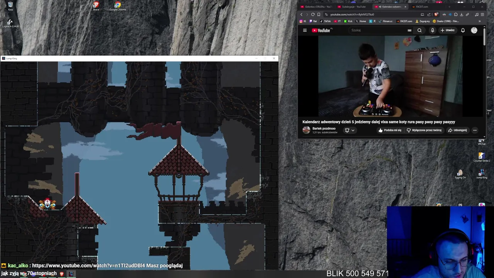Viewport: 494px width, 278px height.
Task: Switch to the Golonka z ORLENu tab
Action: pyautogui.click(x=316, y=7)
